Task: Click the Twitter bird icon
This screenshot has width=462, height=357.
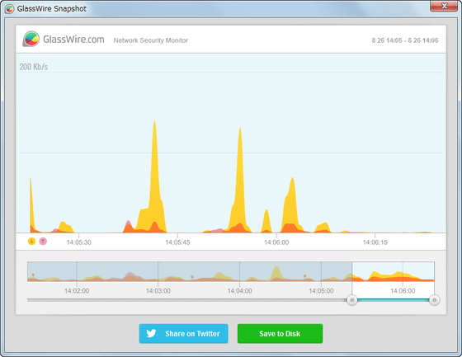Action: point(151,333)
